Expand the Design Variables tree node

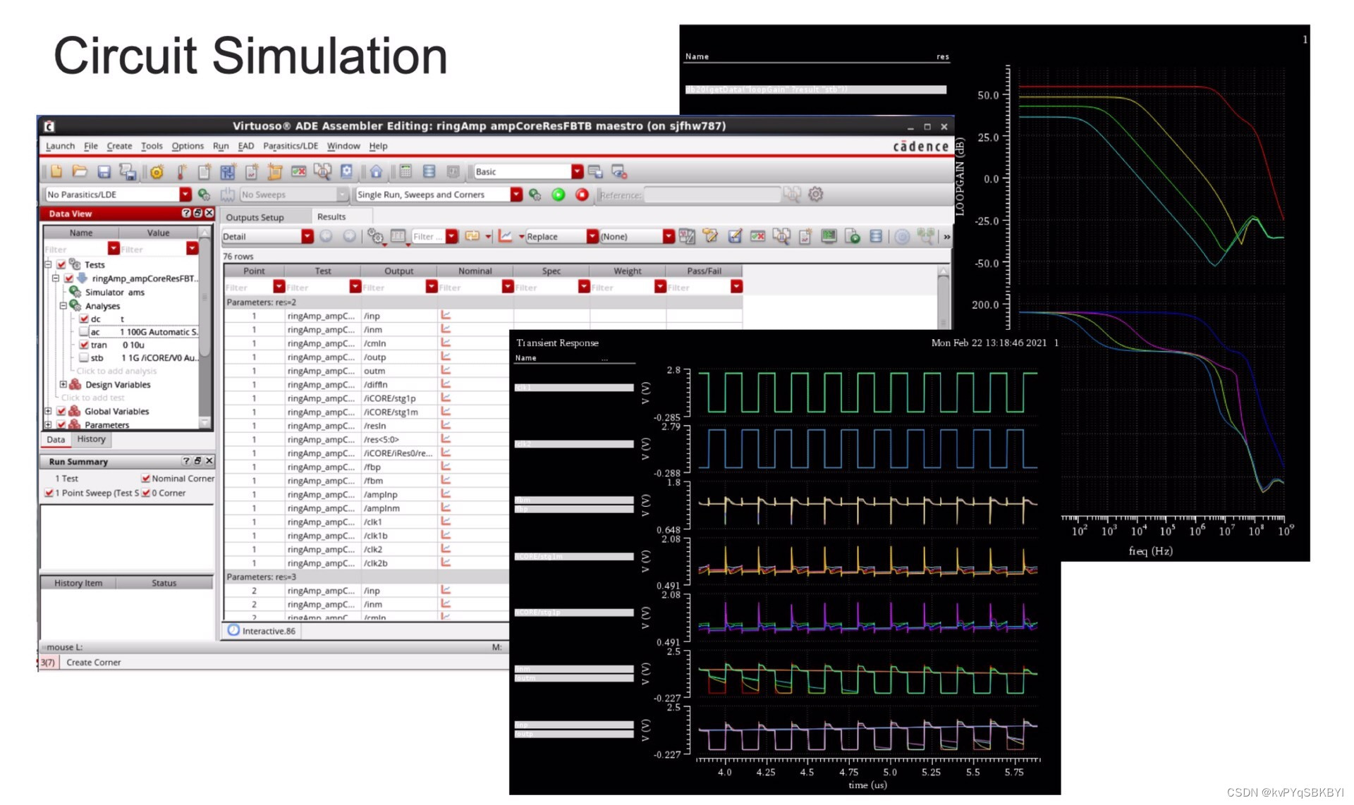tap(63, 384)
